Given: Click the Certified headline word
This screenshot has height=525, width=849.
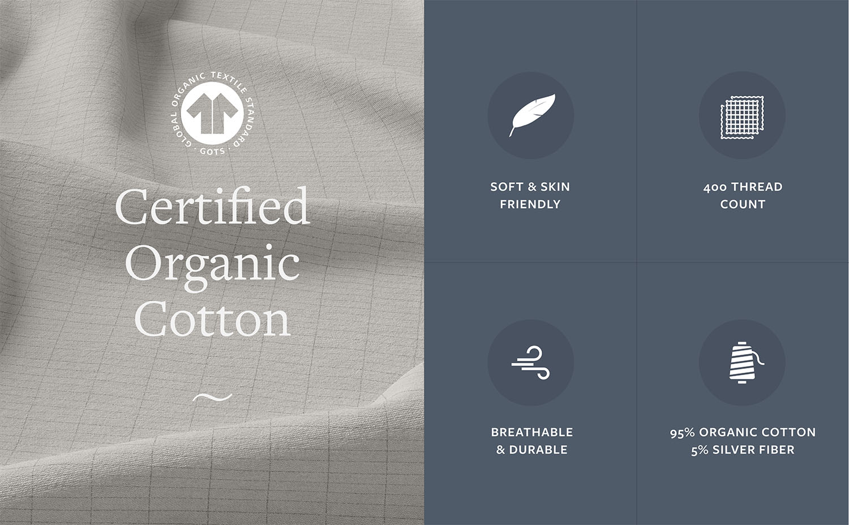Looking at the screenshot, I should click(x=212, y=206).
